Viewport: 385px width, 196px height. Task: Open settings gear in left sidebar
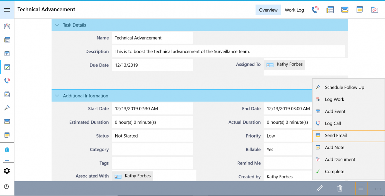(x=7, y=171)
